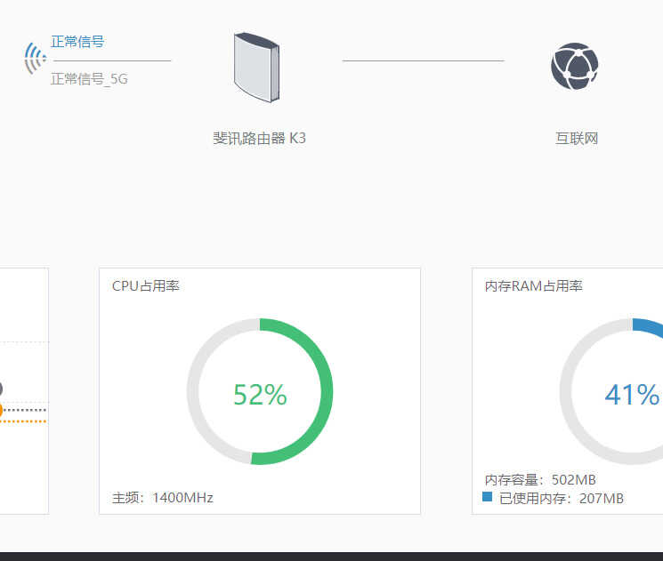The width and height of the screenshot is (663, 561).
Task: Click the orange data point on left chart
Action: pyautogui.click(x=0, y=410)
